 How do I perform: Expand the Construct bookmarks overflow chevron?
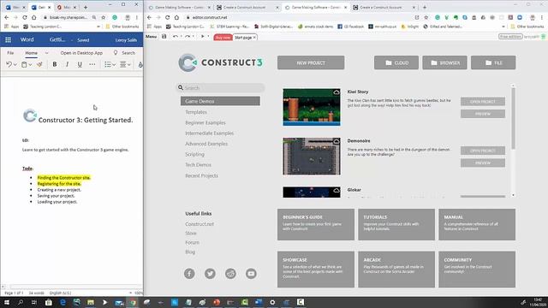(x=503, y=27)
